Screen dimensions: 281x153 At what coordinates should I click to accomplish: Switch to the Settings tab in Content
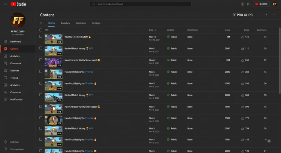pos(96,23)
